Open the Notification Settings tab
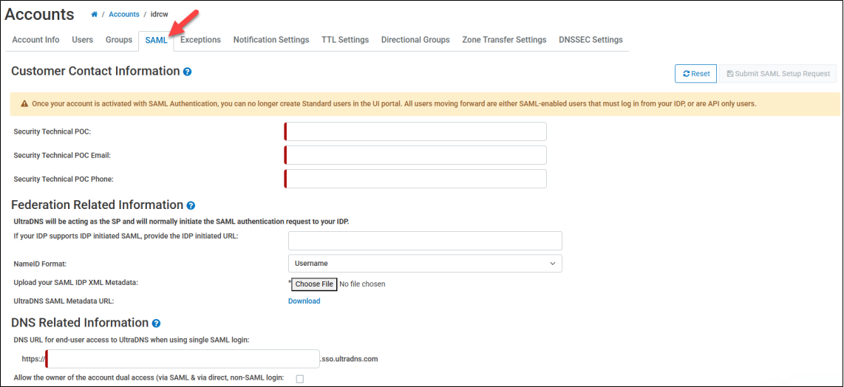Screen dimensions: 844x387 [271, 40]
